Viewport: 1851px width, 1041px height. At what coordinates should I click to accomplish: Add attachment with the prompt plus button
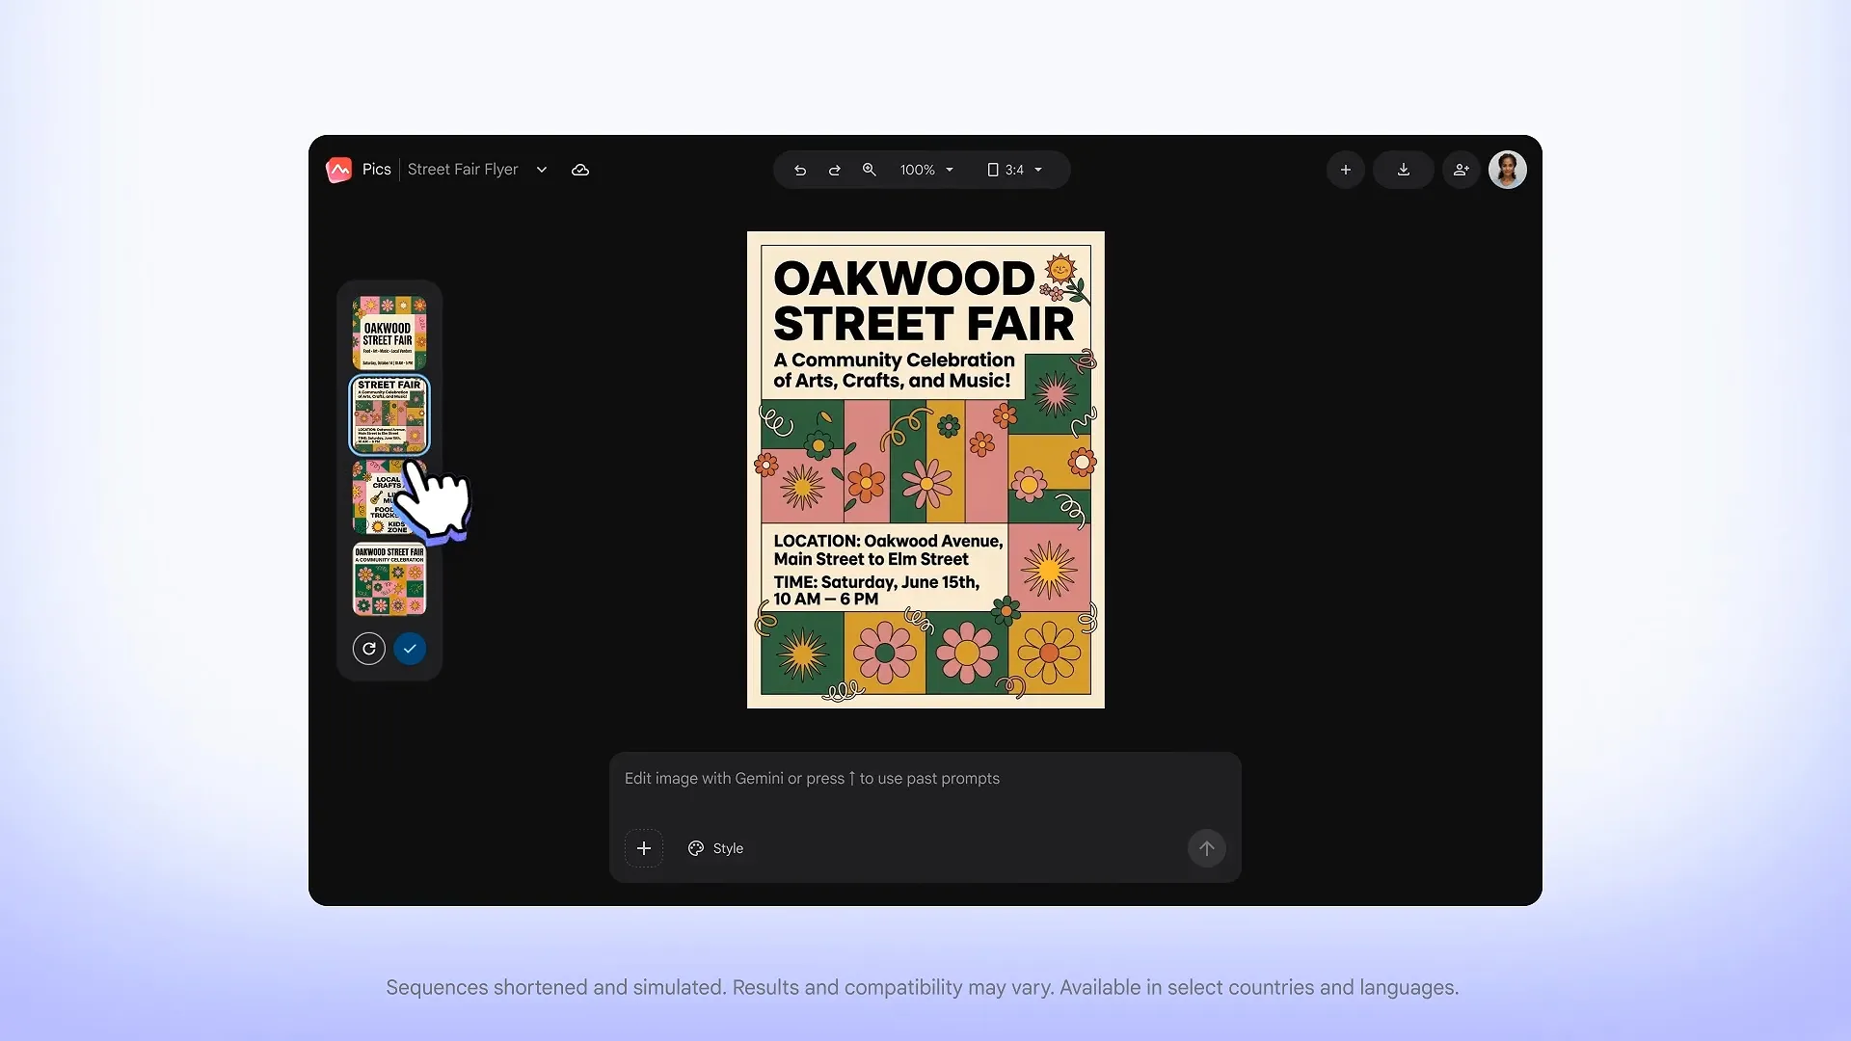pyautogui.click(x=644, y=848)
